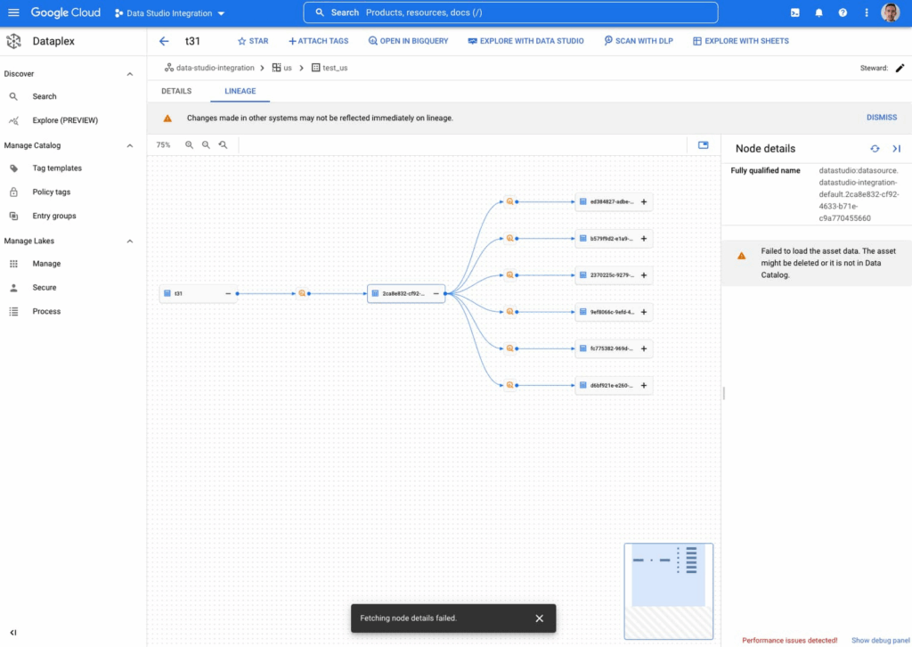Open the Data Studio Integration project dropdown
Screen dimensions: 912x647
pyautogui.click(x=169, y=13)
